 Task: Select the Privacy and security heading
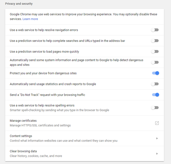[19, 4]
